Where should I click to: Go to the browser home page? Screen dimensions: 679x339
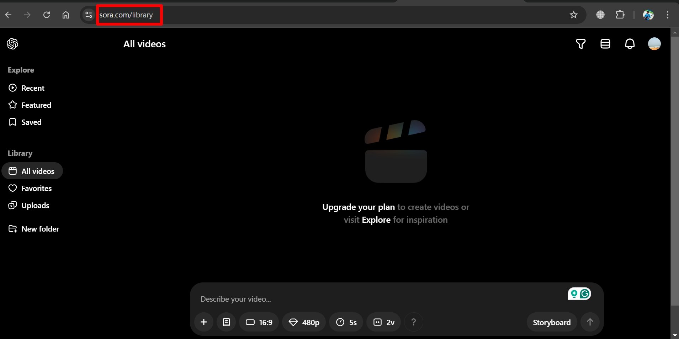tap(66, 15)
